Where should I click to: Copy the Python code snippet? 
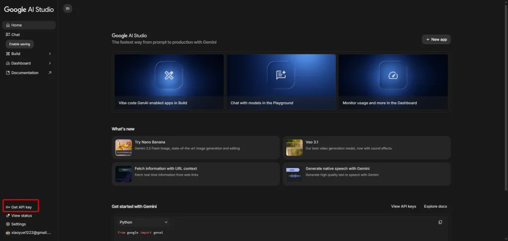(440, 222)
